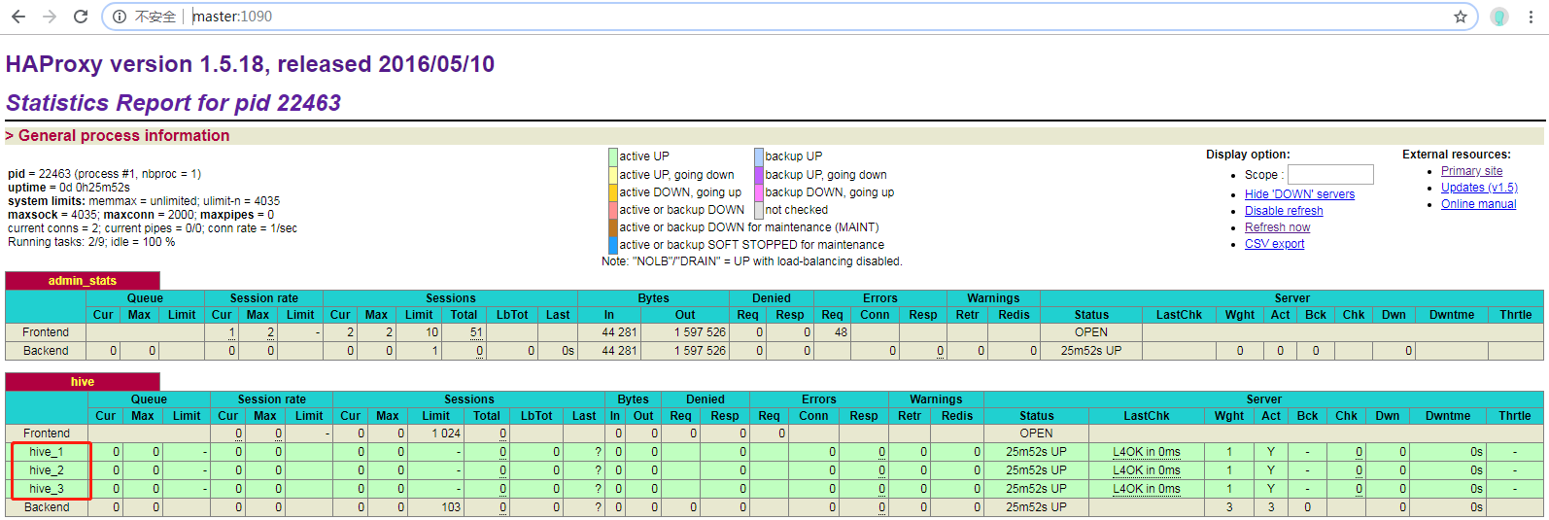1549x520 pixels.
Task: Open the Primary site link
Action: point(1471,171)
